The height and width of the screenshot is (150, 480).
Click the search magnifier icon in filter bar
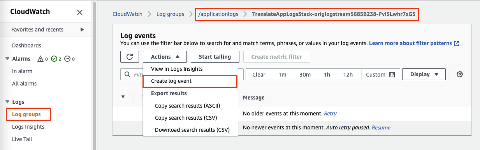point(127,75)
